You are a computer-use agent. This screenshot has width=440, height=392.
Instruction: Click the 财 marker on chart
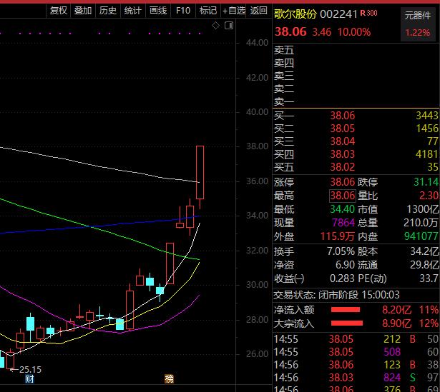coord(29,378)
